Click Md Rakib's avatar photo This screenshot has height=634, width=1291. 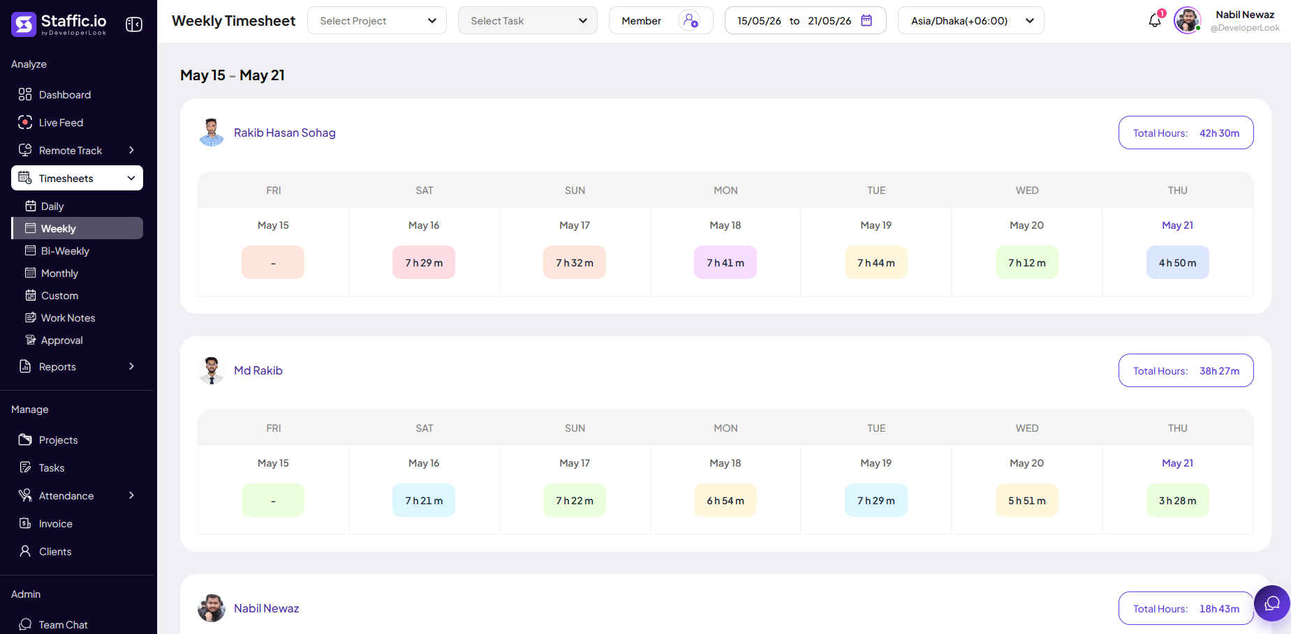click(212, 370)
